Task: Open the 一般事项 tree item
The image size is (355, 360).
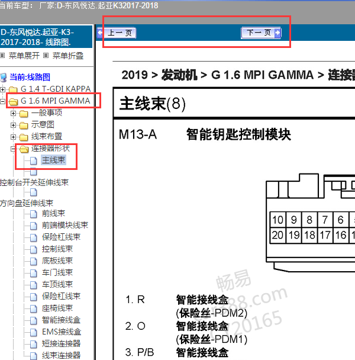Action: 47,112
